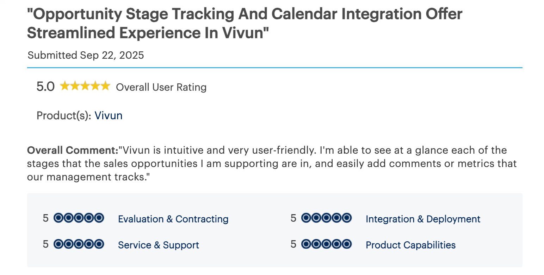Click the score 5 beside Service & Support
Screen dimensions: 544x275
point(46,244)
